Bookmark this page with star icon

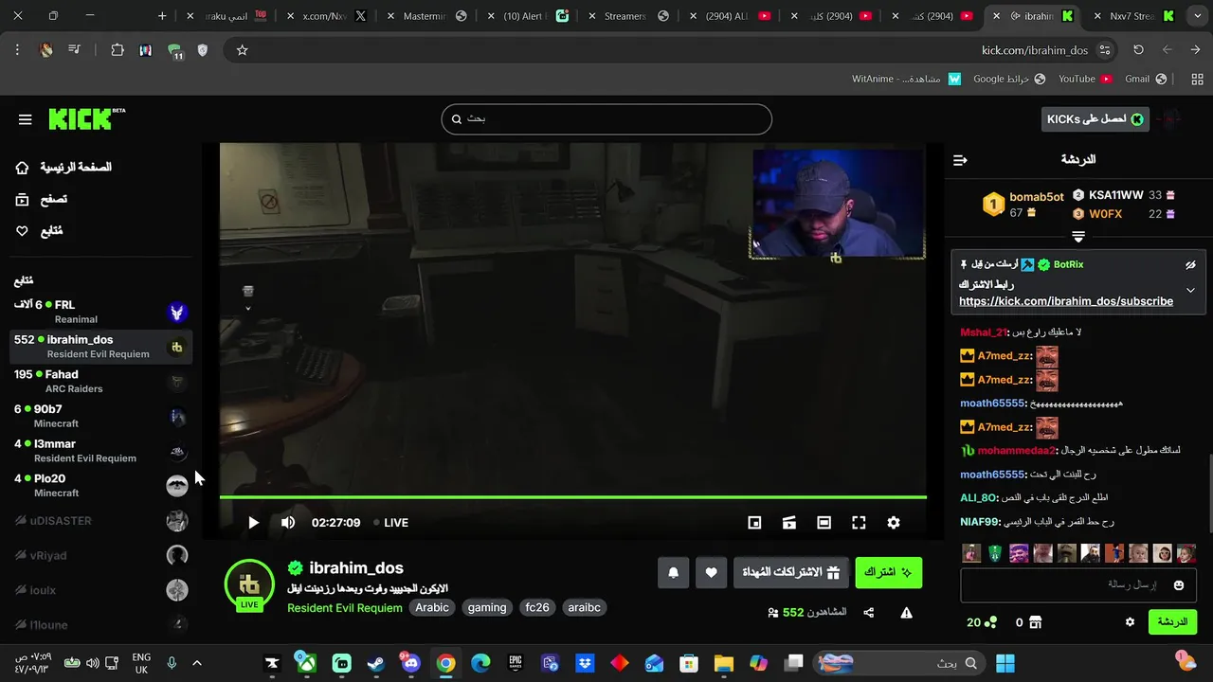click(242, 50)
